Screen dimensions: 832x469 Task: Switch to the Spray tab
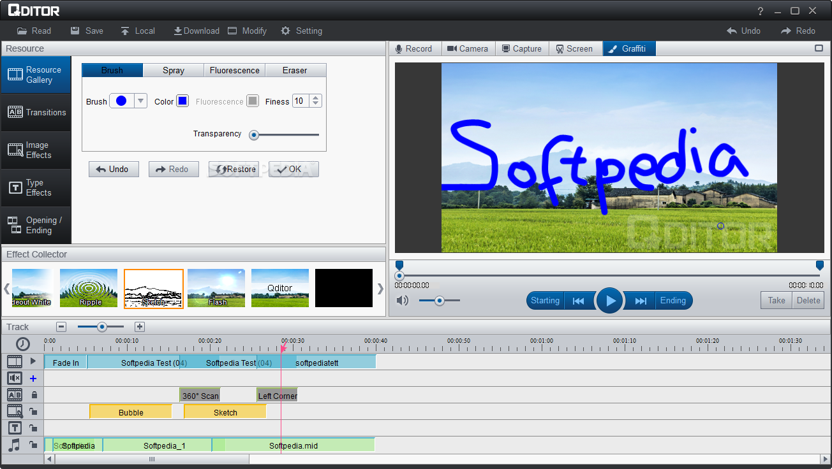click(174, 70)
